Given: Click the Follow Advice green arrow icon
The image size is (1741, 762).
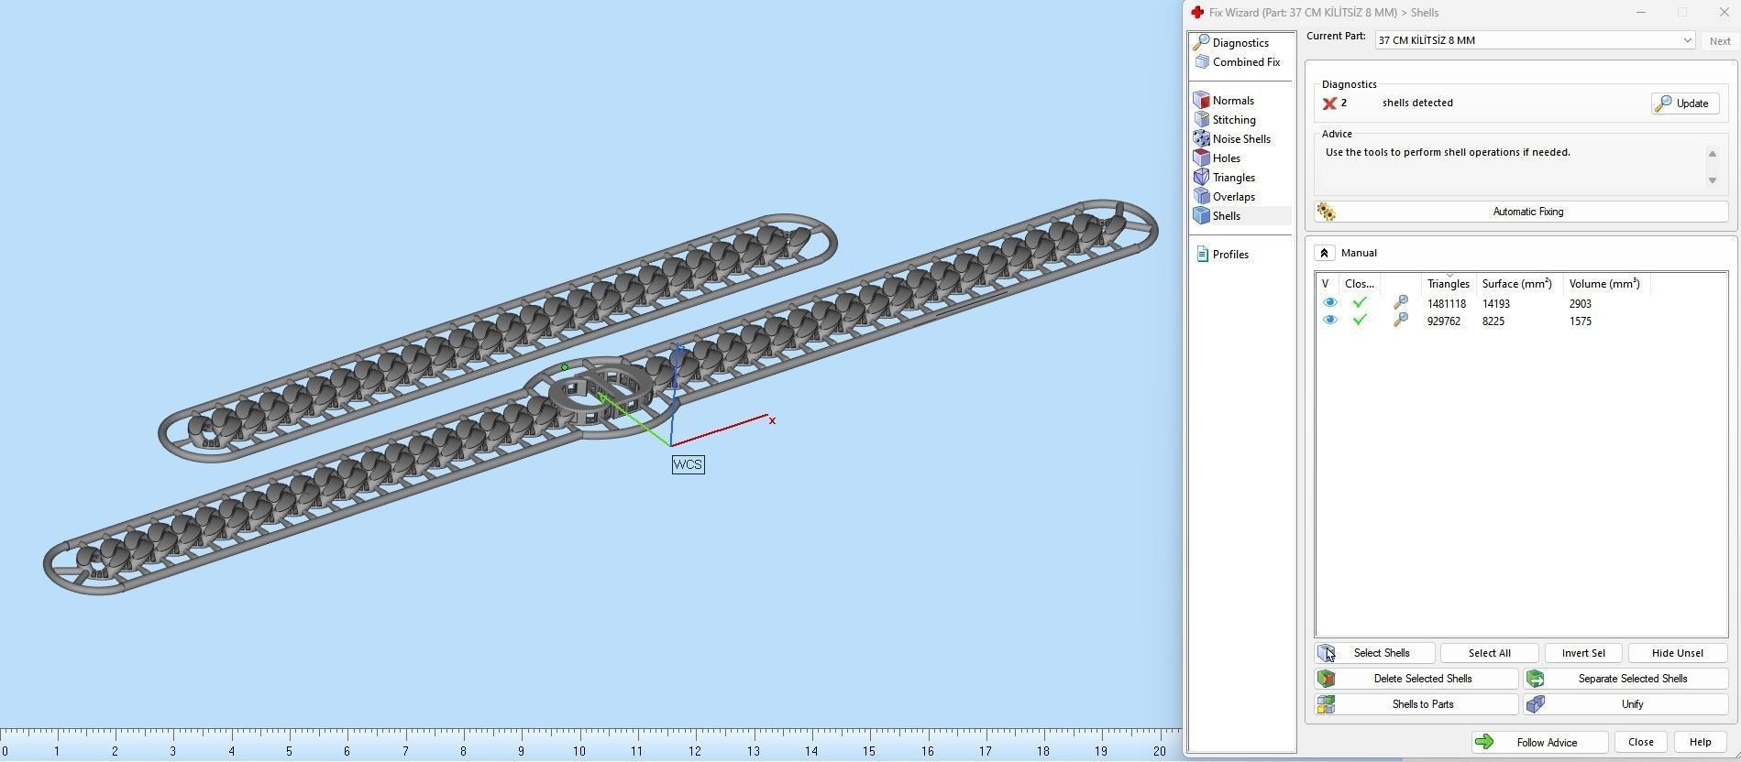Looking at the screenshot, I should pyautogui.click(x=1484, y=742).
